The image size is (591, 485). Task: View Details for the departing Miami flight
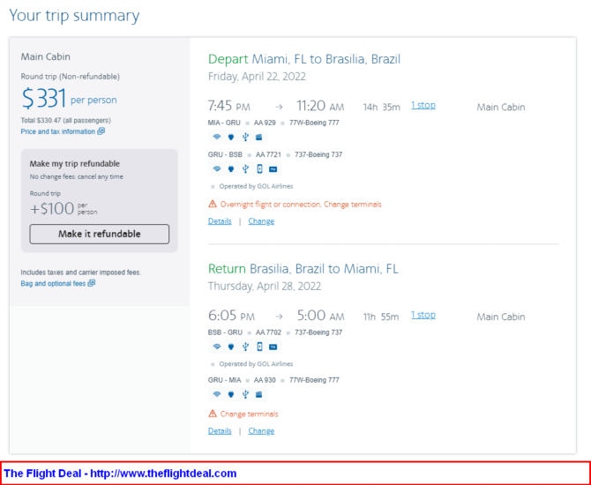click(x=220, y=221)
